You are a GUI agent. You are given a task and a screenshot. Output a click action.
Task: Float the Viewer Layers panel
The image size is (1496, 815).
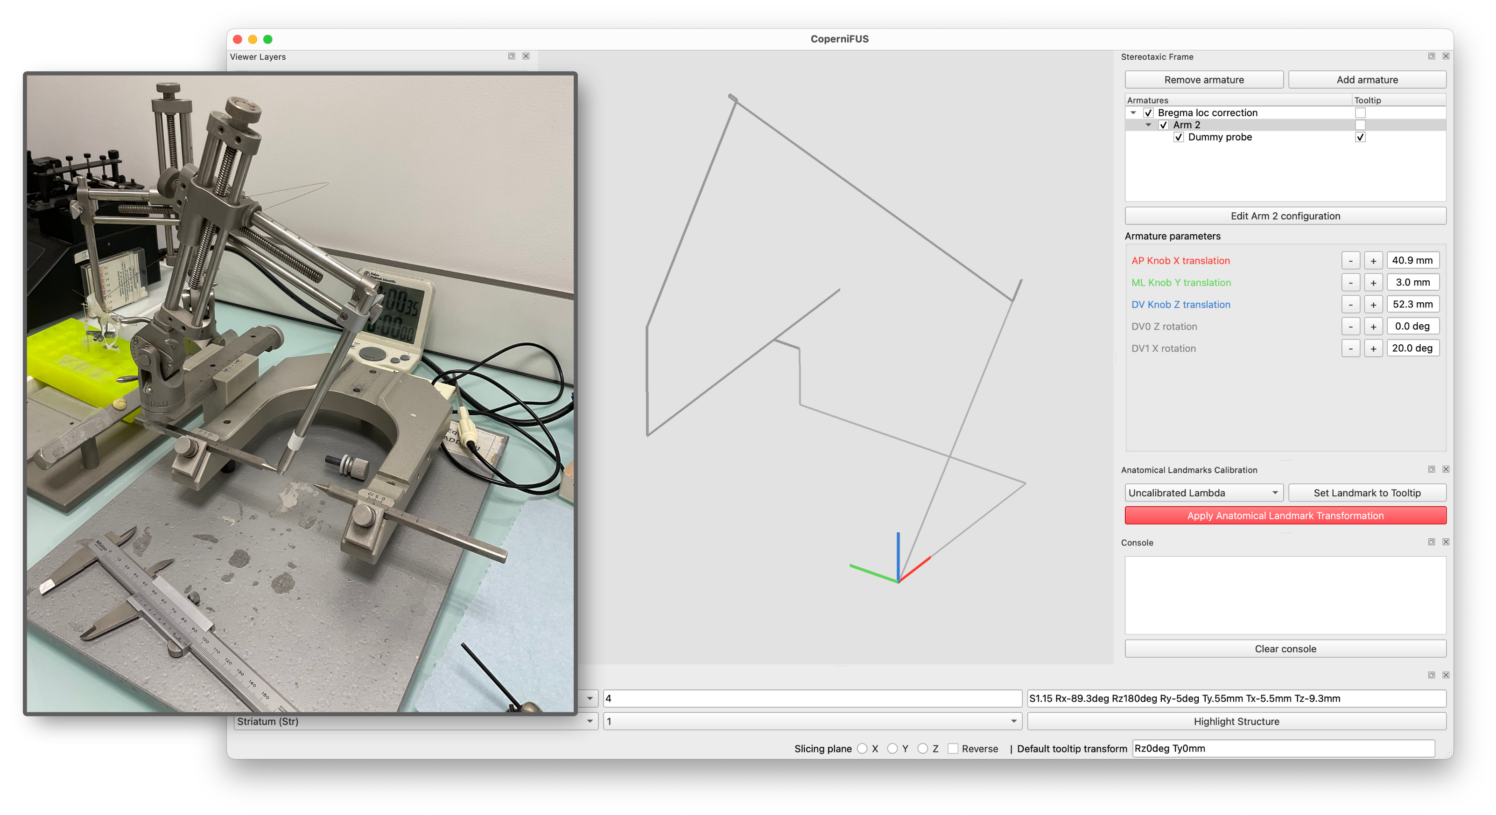coord(511,56)
